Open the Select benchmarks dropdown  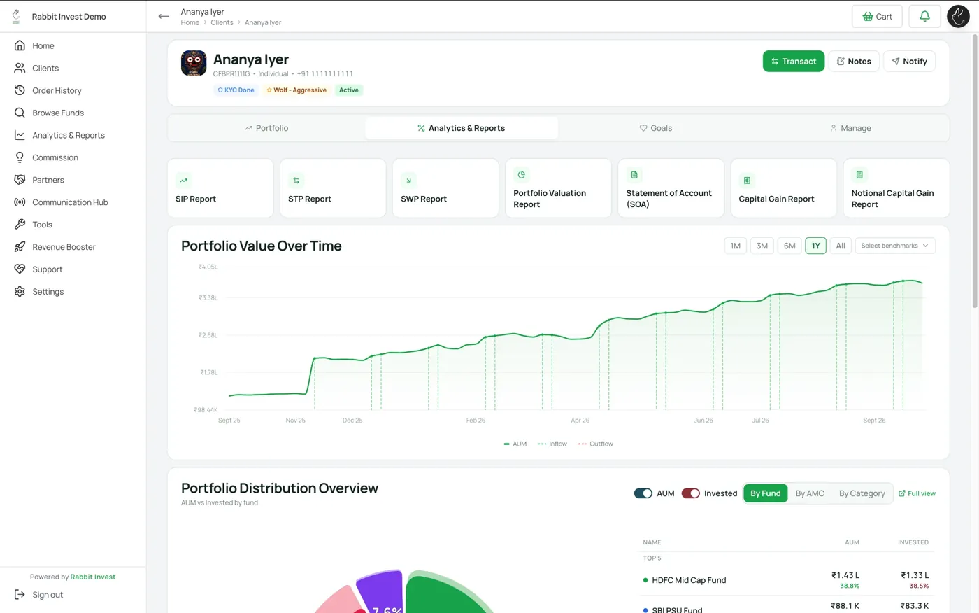[895, 246]
